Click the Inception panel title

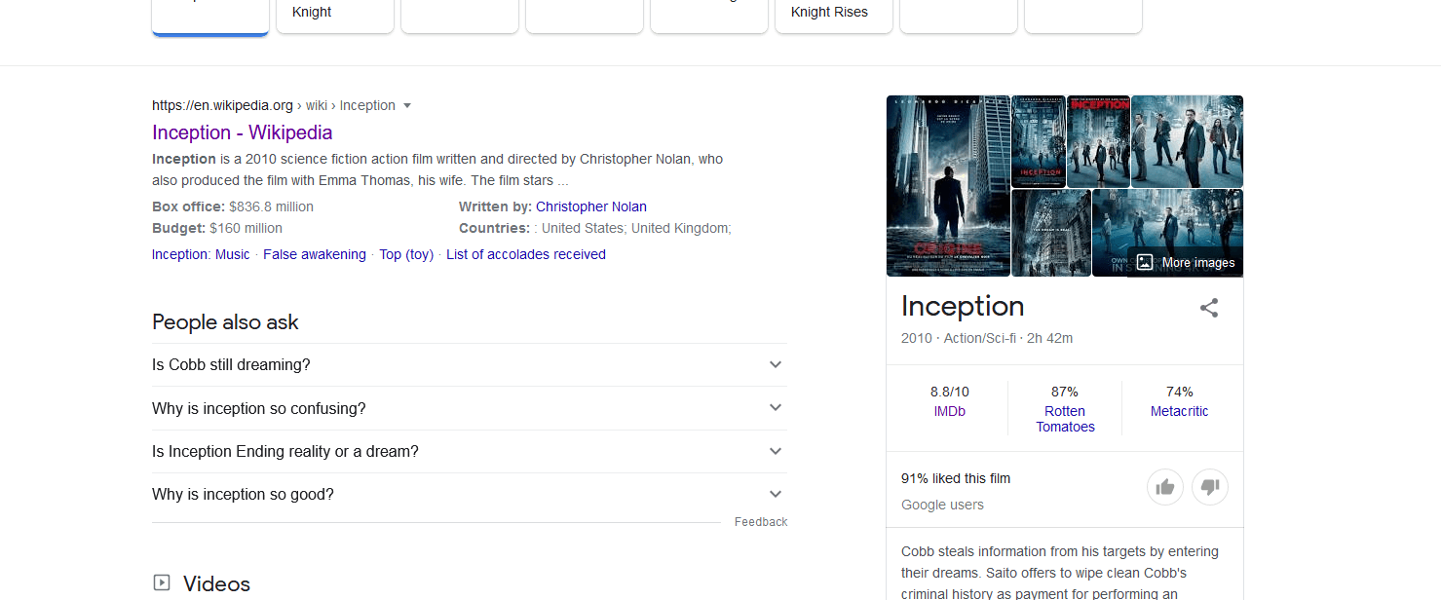(x=963, y=306)
